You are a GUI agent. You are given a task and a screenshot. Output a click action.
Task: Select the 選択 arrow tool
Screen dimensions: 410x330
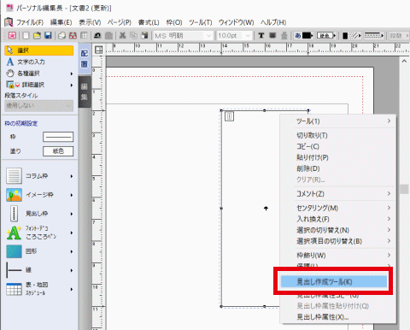(39, 50)
